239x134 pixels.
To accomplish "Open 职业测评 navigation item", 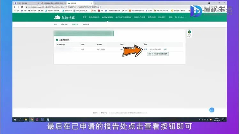I will (162, 17).
